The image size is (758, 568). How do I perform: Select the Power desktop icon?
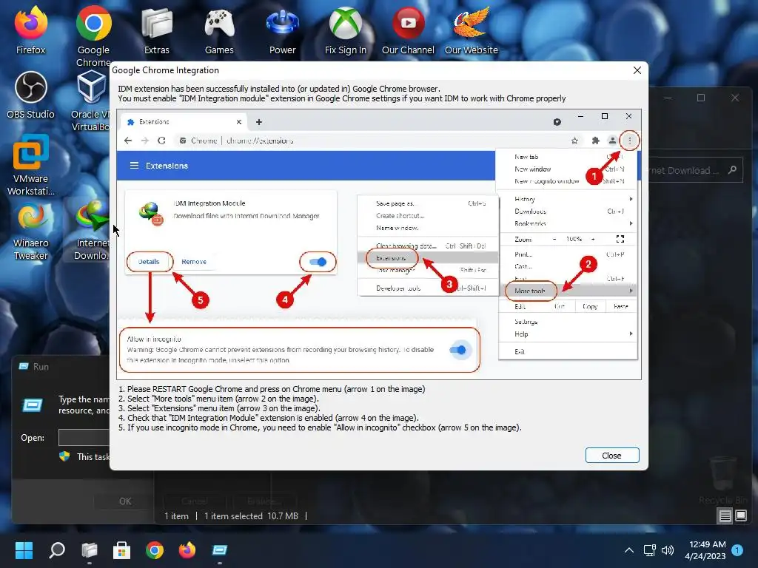pyautogui.click(x=282, y=30)
